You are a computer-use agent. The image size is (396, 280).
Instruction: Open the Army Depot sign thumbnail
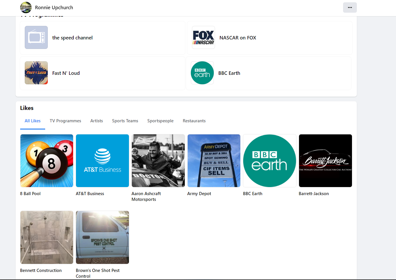click(x=214, y=161)
